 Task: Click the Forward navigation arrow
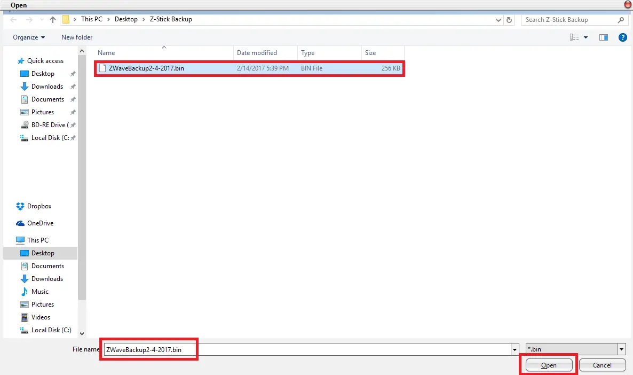(x=29, y=19)
